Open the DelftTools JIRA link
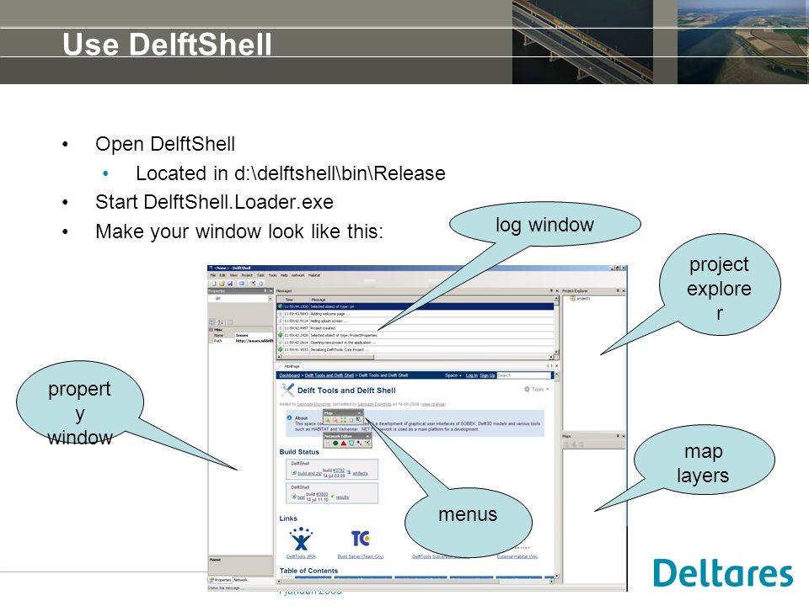Viewport: 809px width, 606px height. click(301, 556)
